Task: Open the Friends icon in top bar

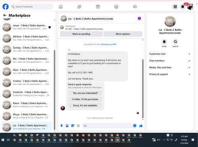Action: coord(79,7)
